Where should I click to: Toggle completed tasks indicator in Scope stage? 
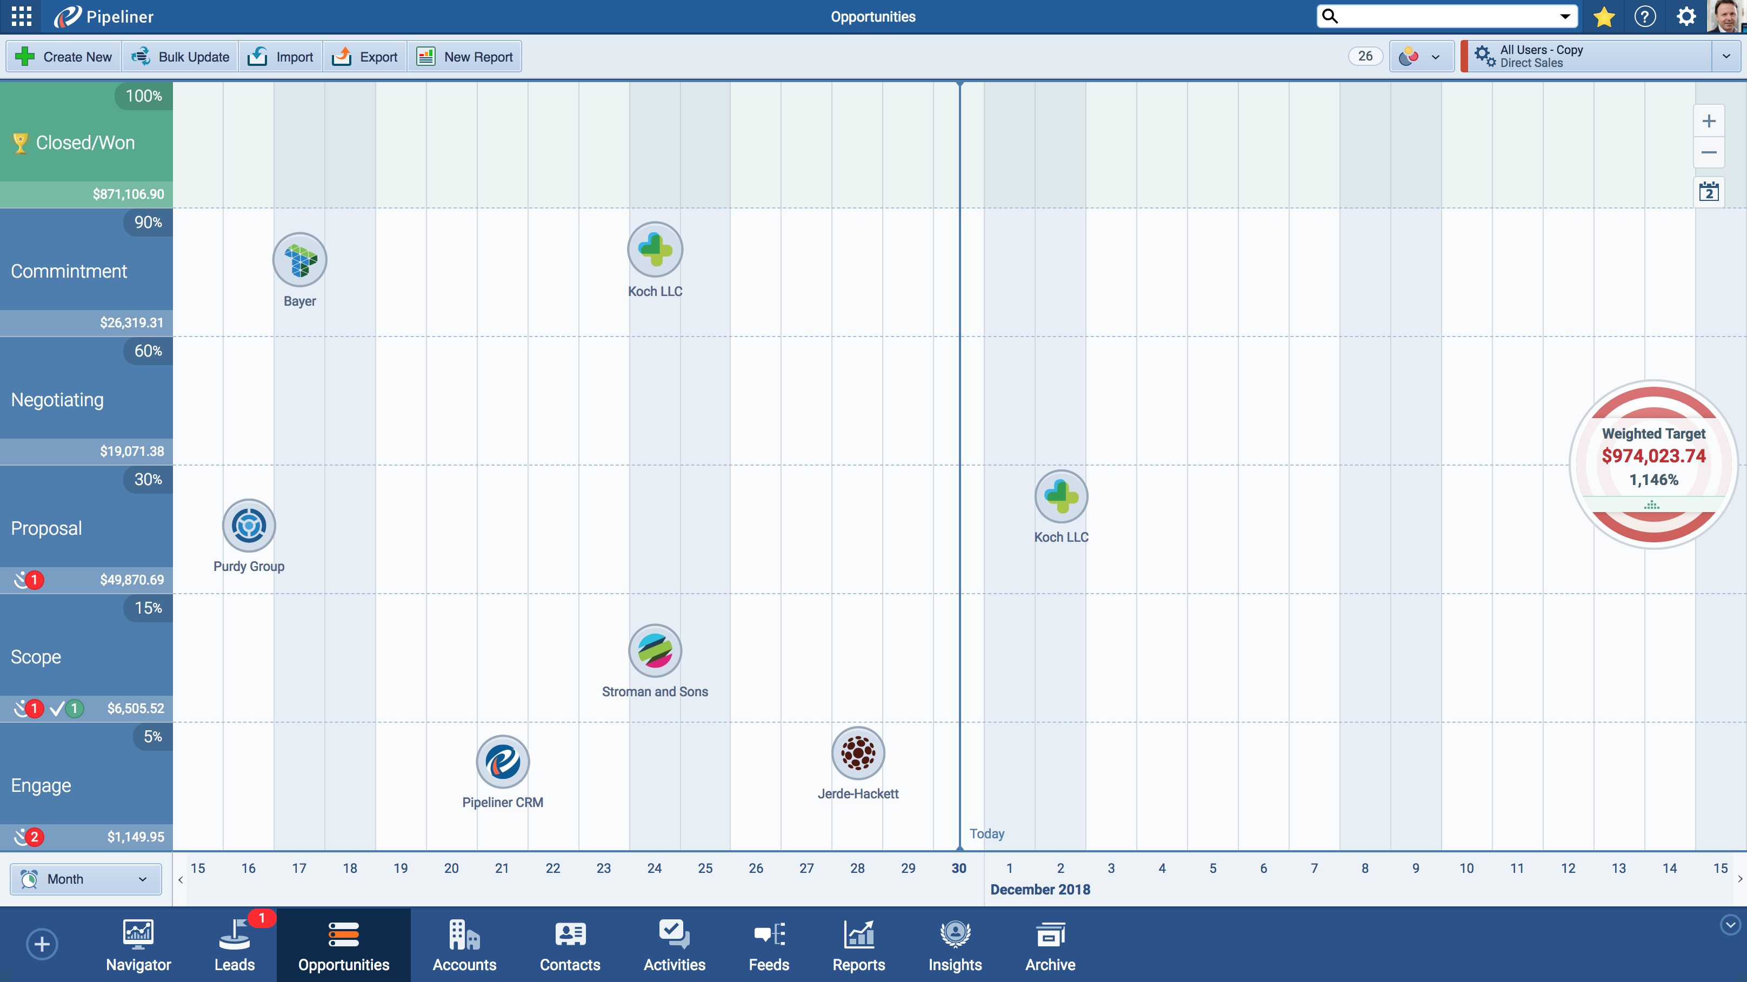pos(66,708)
